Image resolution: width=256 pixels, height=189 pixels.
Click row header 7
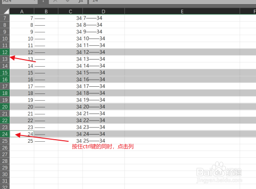click(5, 18)
